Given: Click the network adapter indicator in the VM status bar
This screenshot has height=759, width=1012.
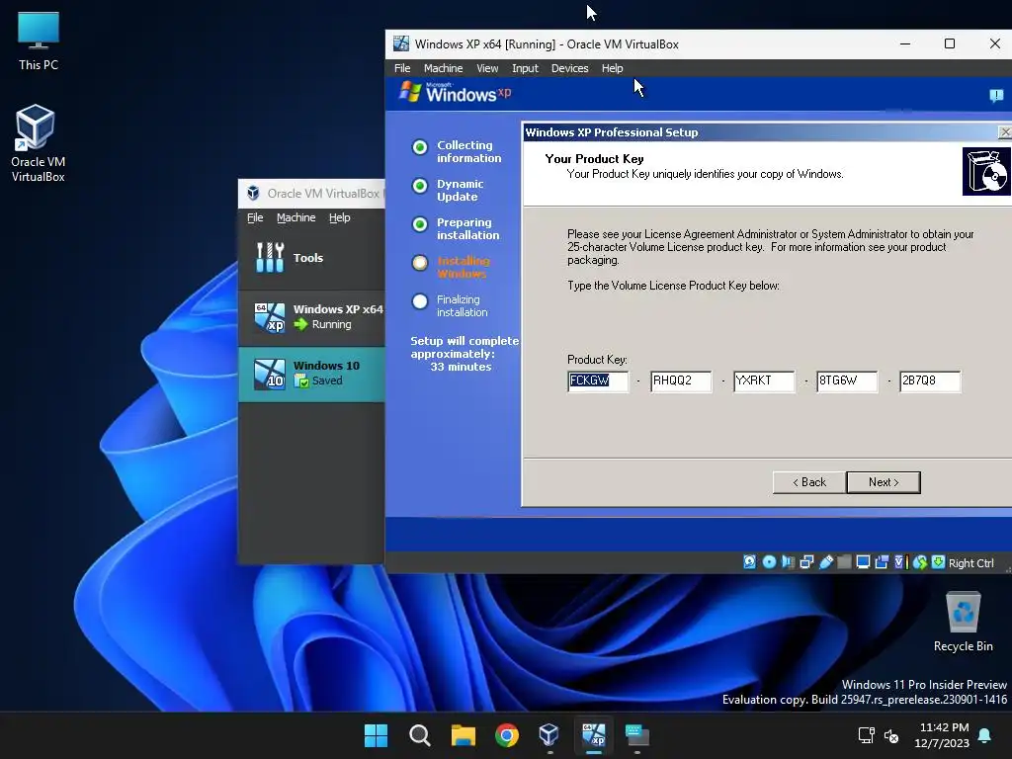Looking at the screenshot, I should click(806, 562).
